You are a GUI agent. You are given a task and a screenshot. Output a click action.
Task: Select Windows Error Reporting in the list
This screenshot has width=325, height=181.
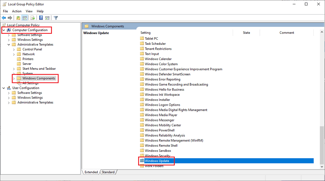162,79
